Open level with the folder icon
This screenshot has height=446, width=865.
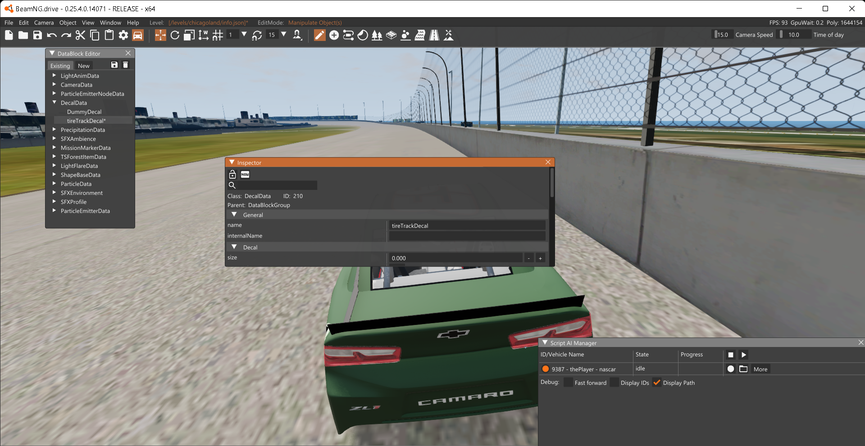pos(23,35)
